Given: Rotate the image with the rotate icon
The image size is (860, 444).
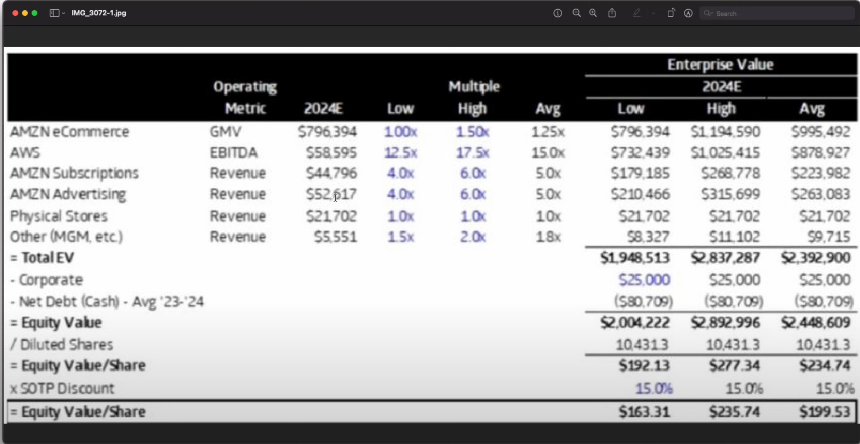Looking at the screenshot, I should coord(671,13).
